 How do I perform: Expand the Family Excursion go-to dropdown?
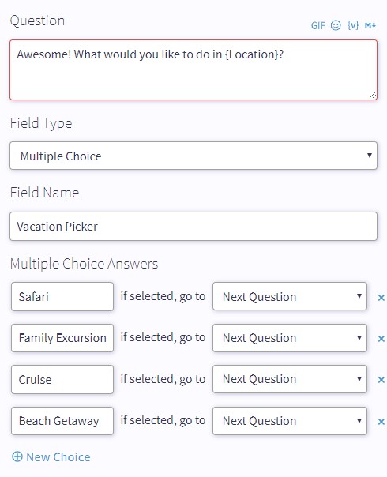290,338
